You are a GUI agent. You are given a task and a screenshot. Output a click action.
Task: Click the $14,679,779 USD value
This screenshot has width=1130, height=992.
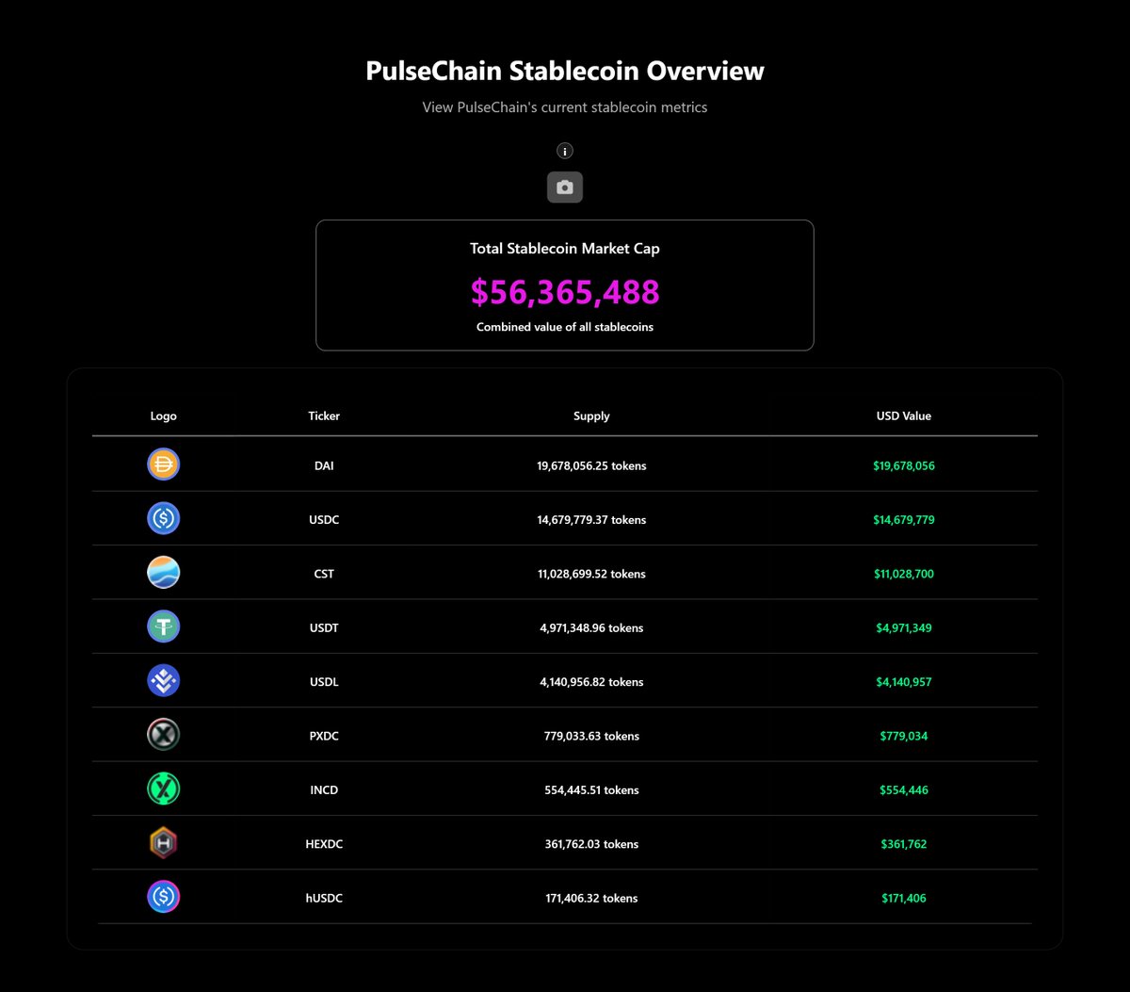click(904, 519)
